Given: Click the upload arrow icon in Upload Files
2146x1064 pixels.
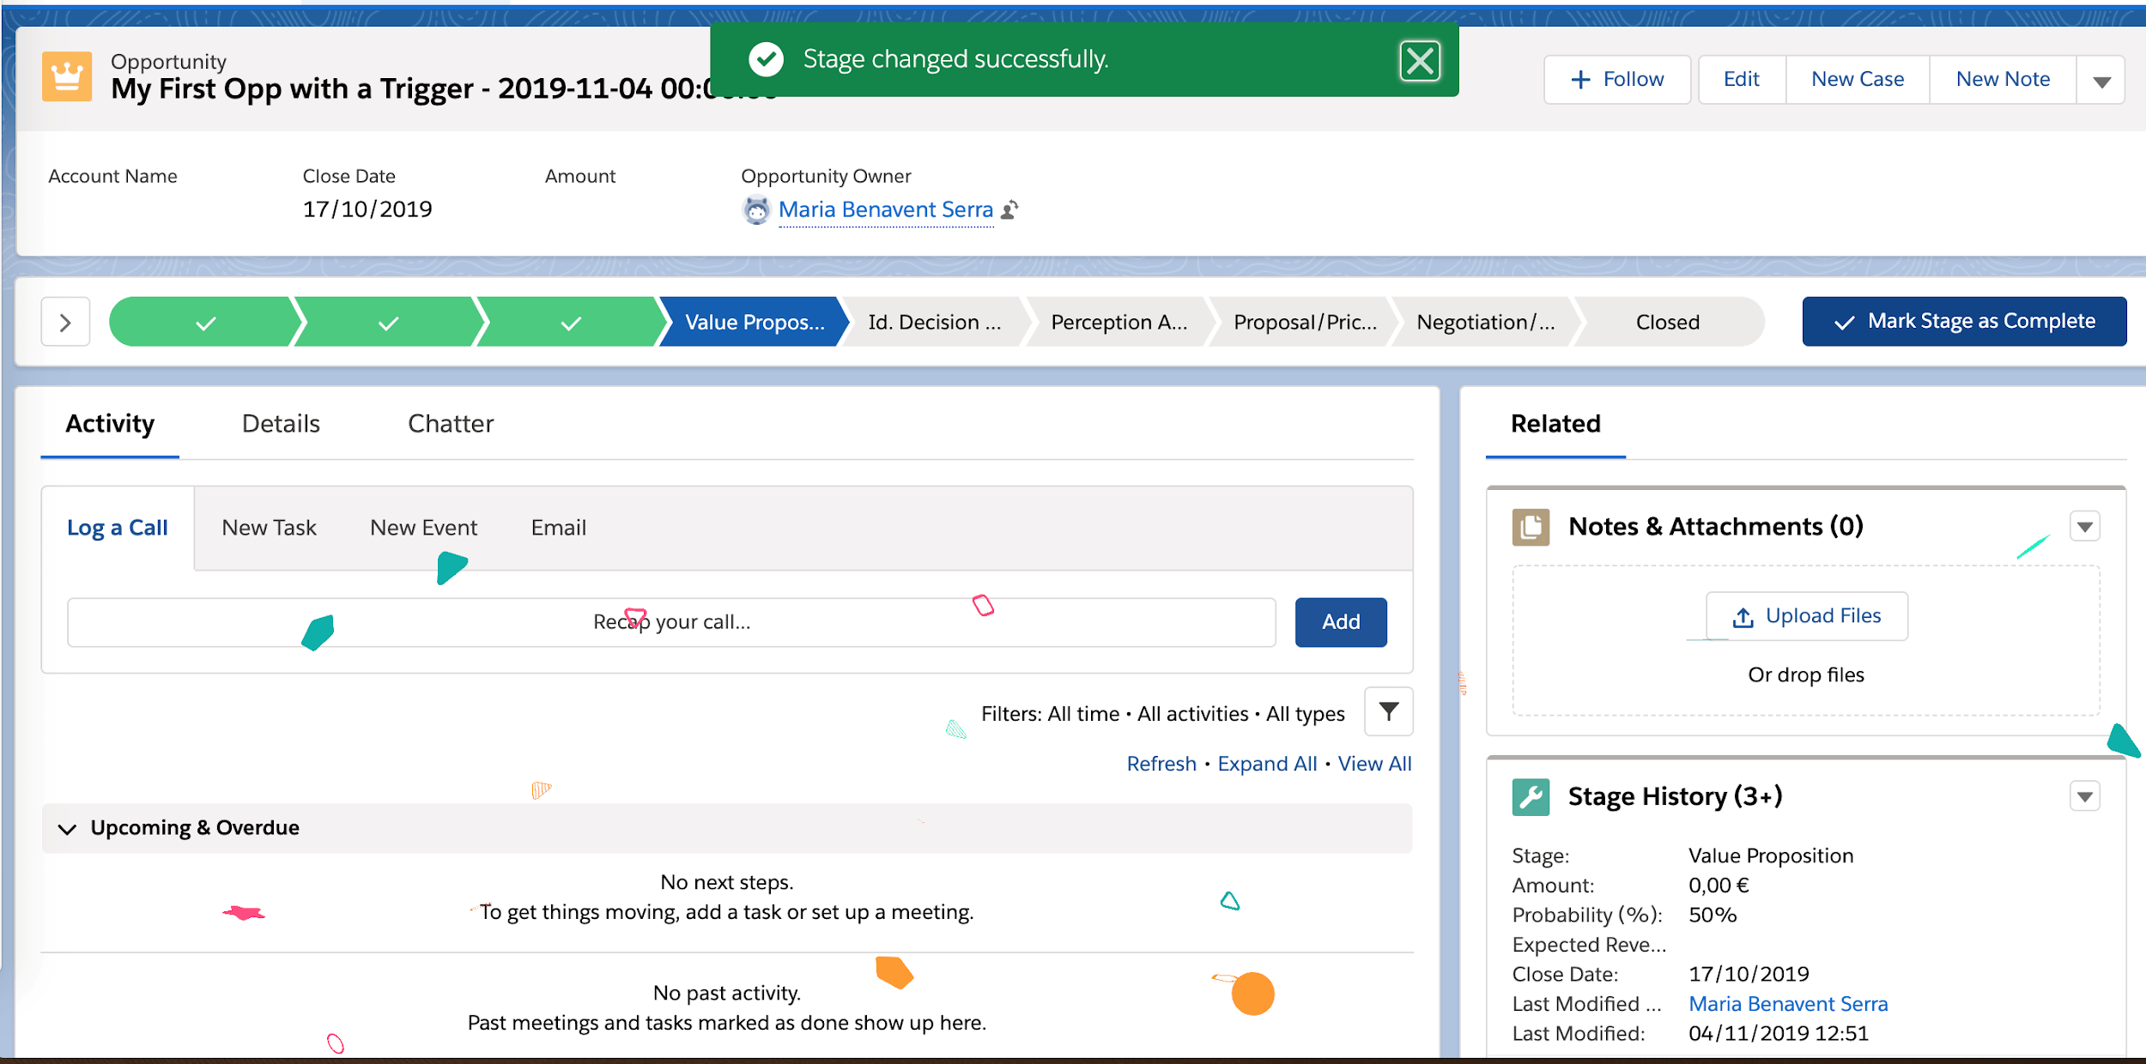Looking at the screenshot, I should (x=1741, y=616).
